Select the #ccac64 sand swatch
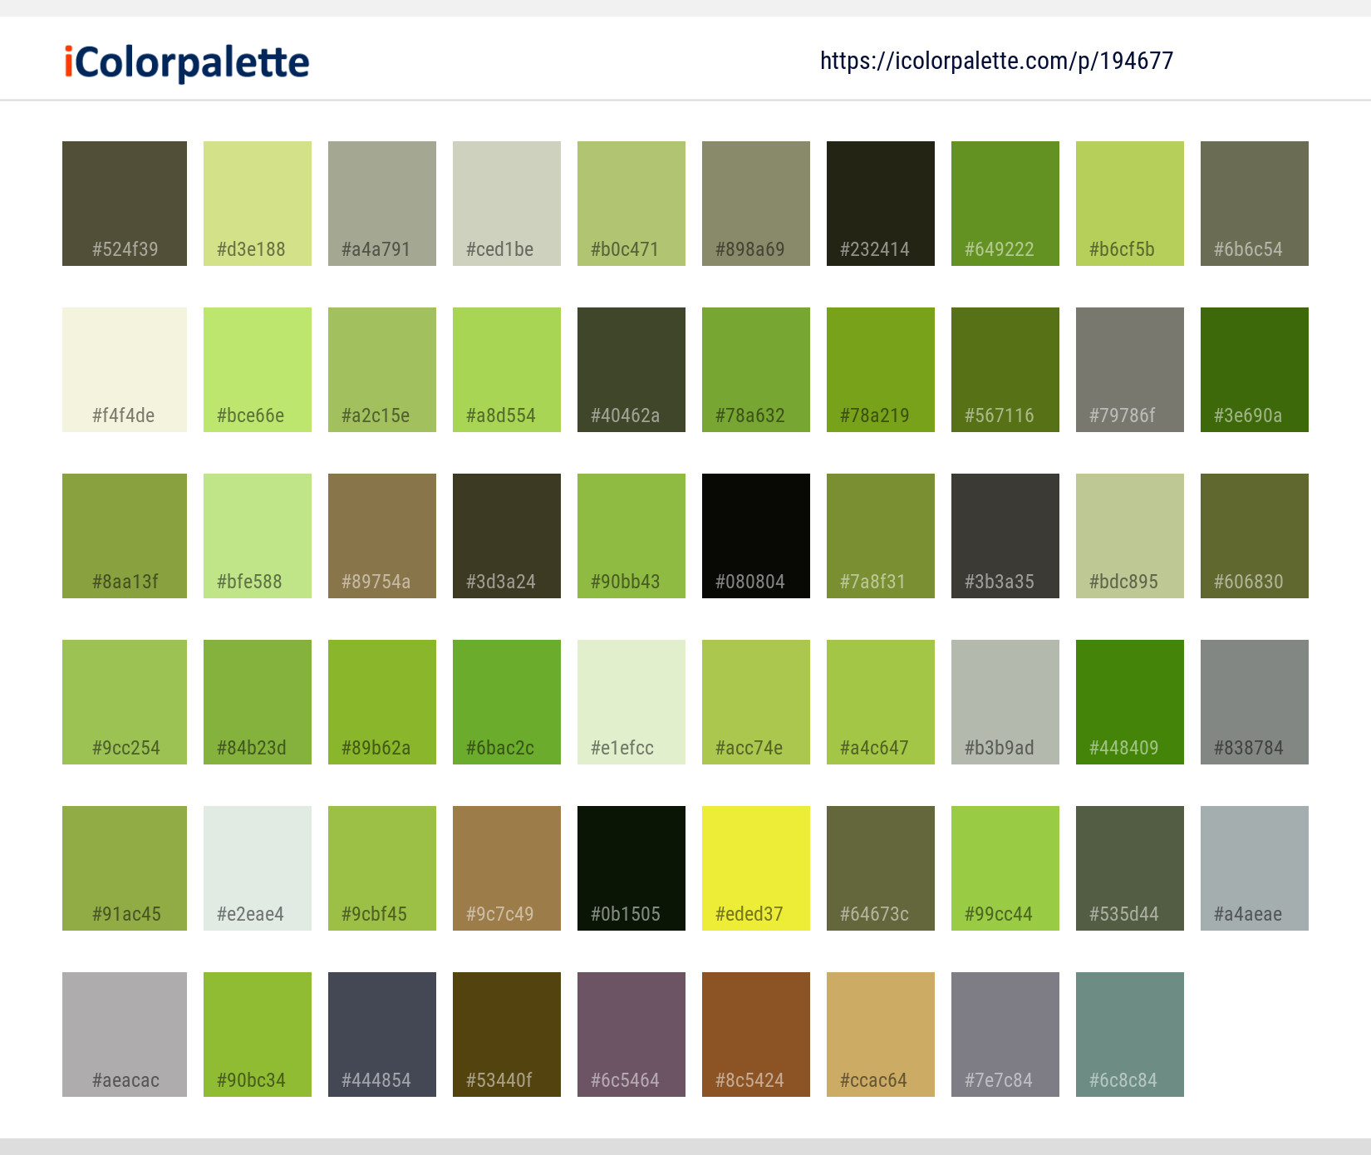The width and height of the screenshot is (1371, 1155). pos(881,1035)
